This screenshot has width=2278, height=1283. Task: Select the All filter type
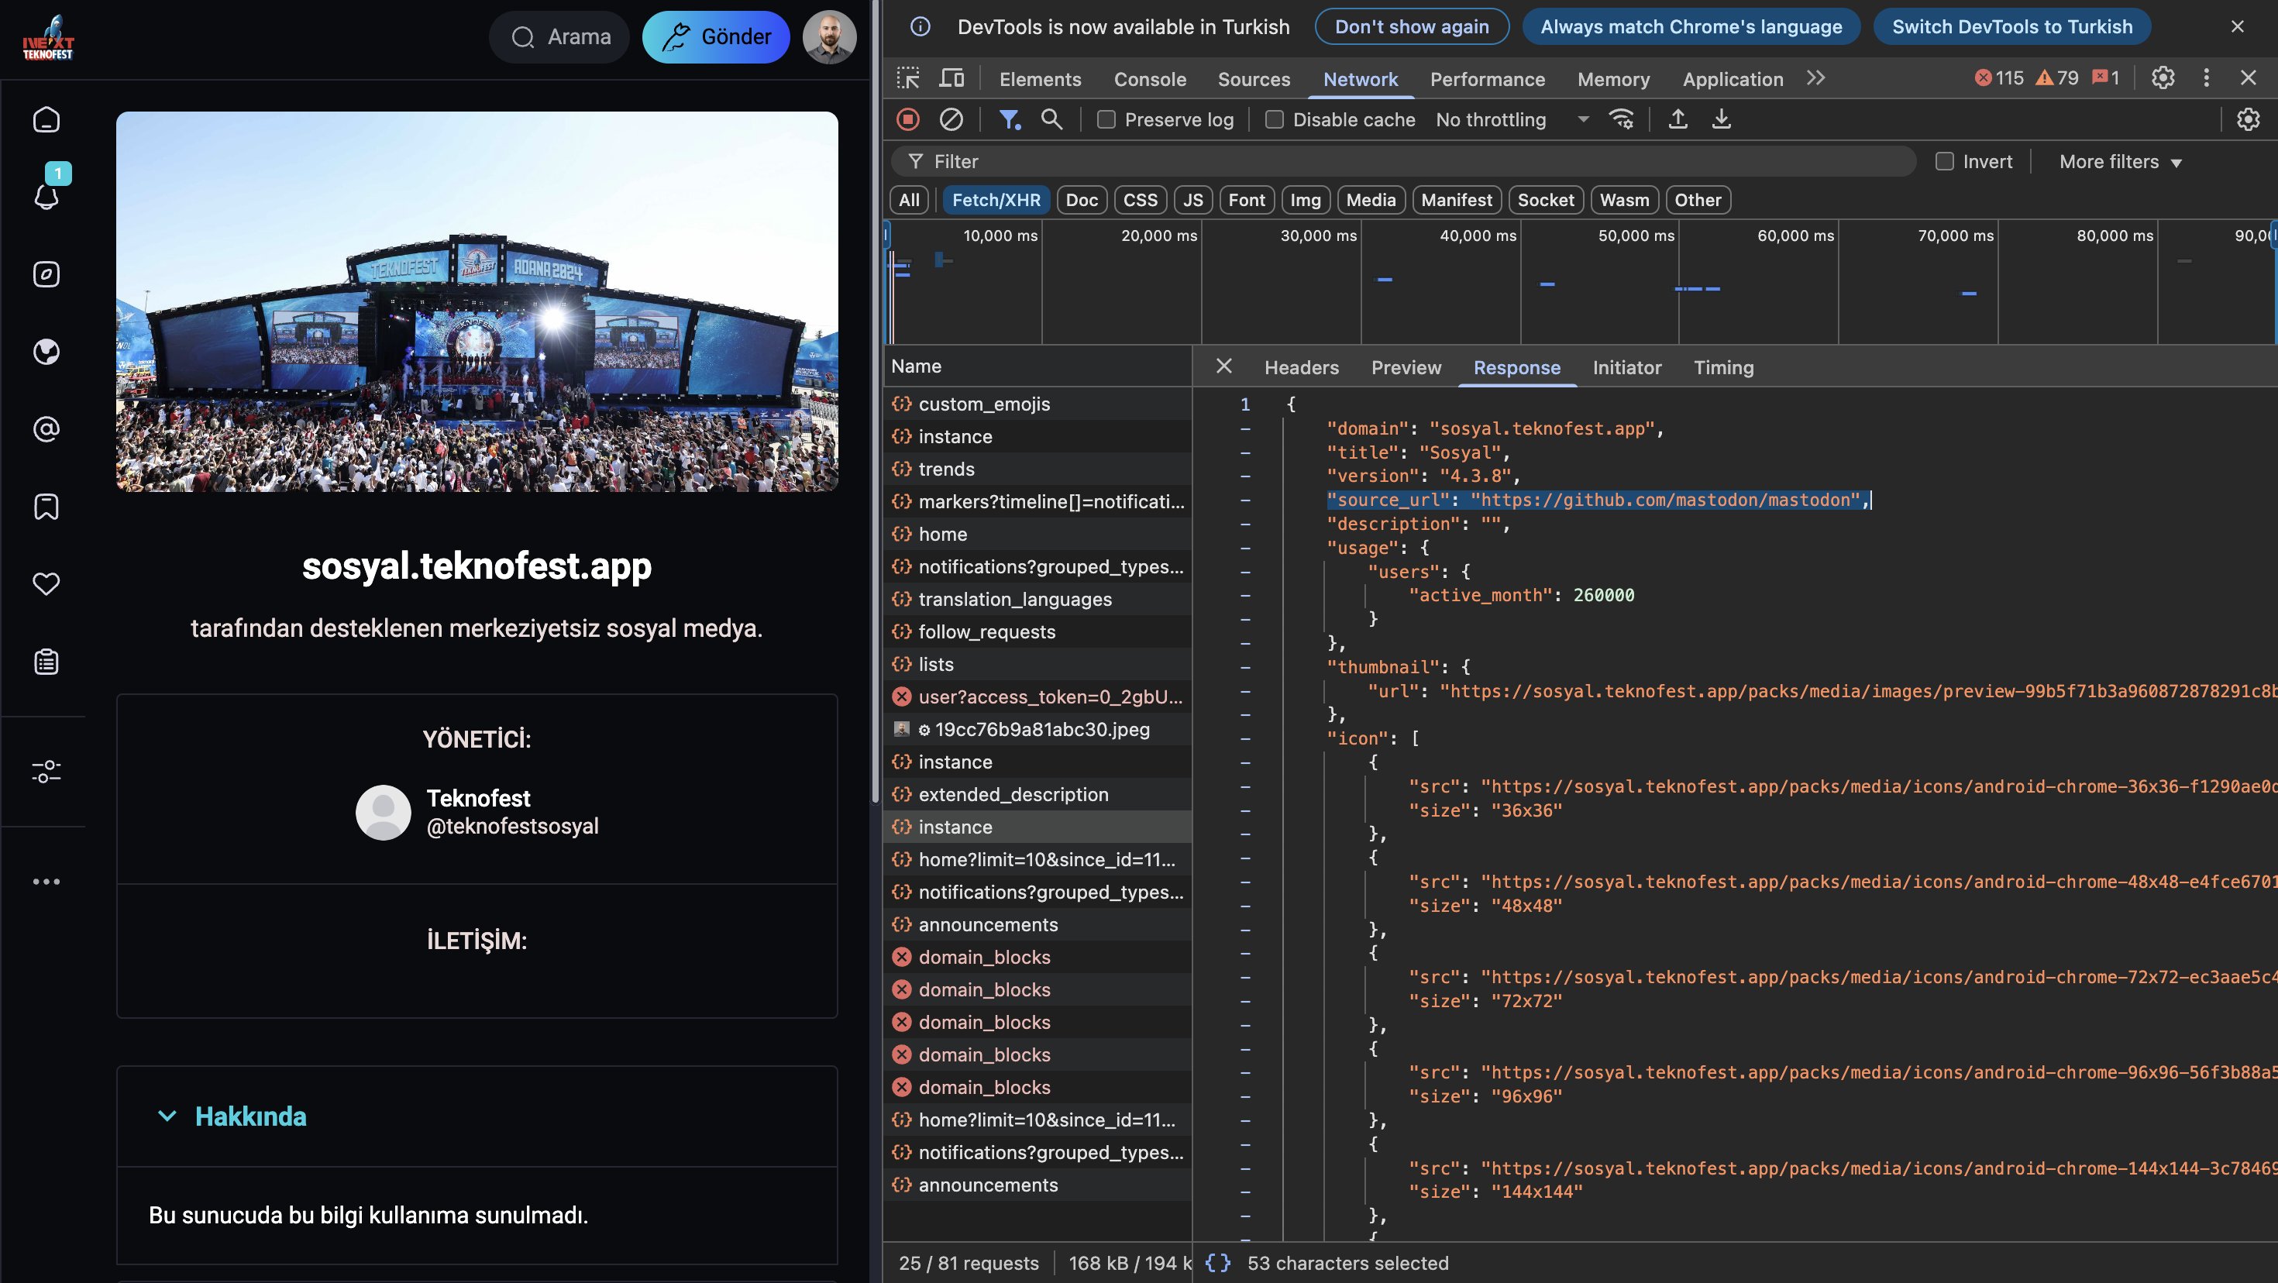pos(909,200)
